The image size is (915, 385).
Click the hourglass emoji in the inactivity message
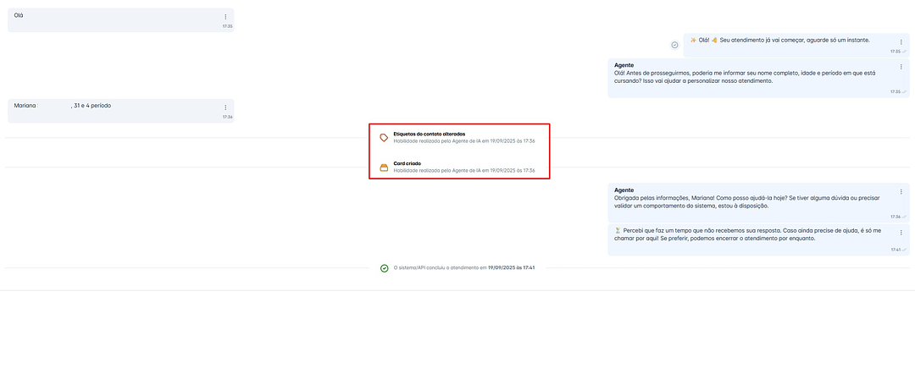[x=618, y=230]
